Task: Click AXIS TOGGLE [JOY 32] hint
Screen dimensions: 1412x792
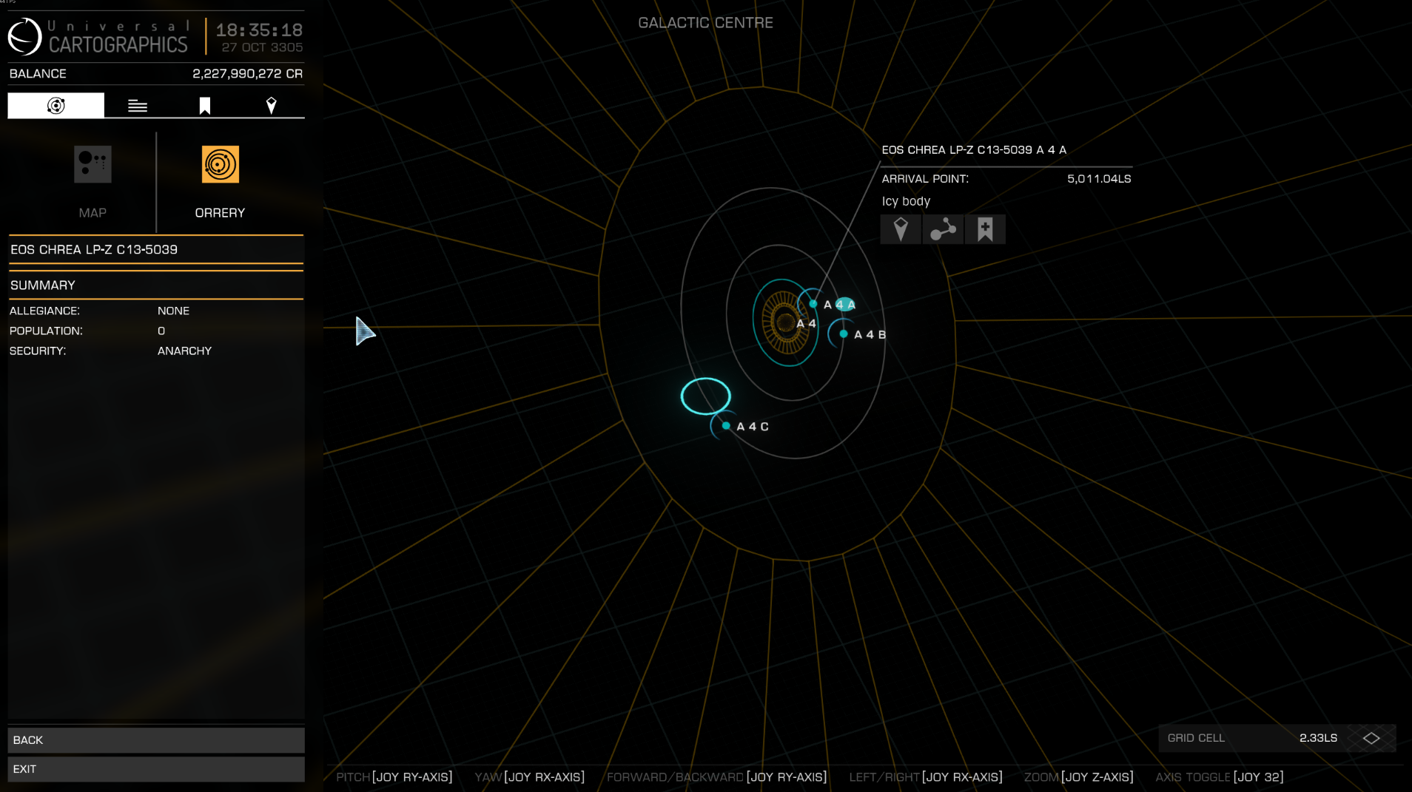Action: pyautogui.click(x=1219, y=777)
